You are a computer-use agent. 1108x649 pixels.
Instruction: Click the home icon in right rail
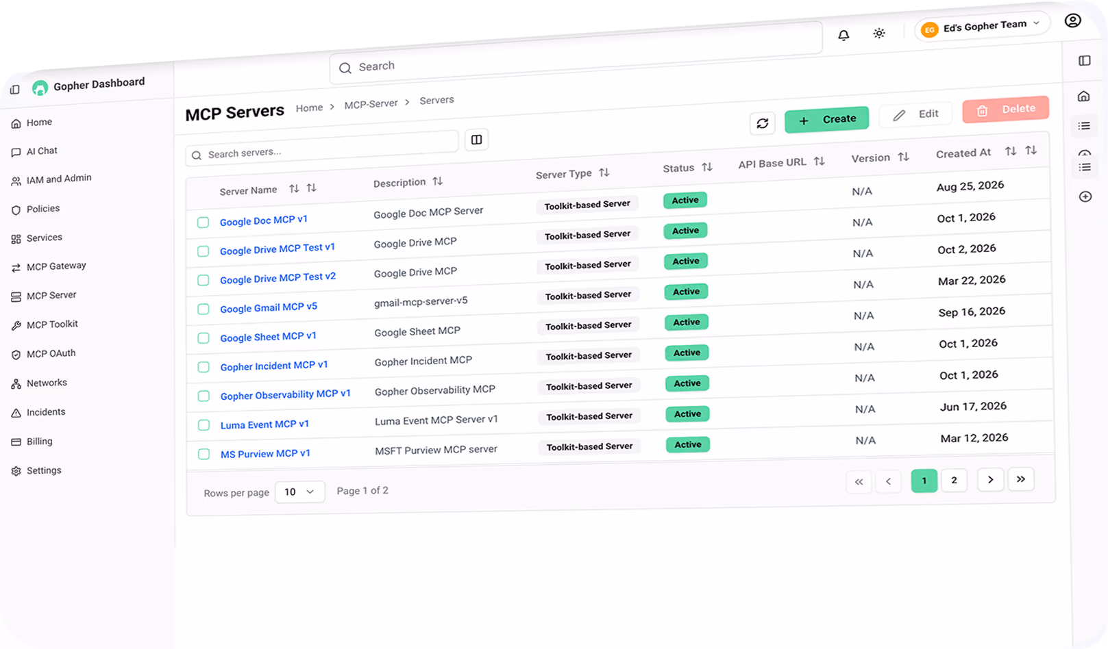coord(1084,97)
